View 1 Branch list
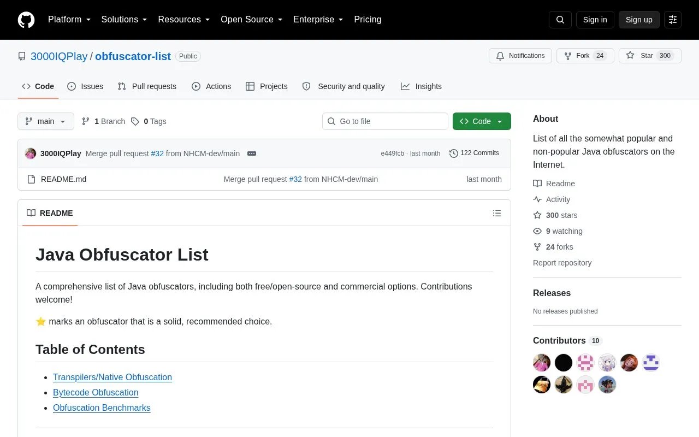699x437 pixels. coord(103,121)
